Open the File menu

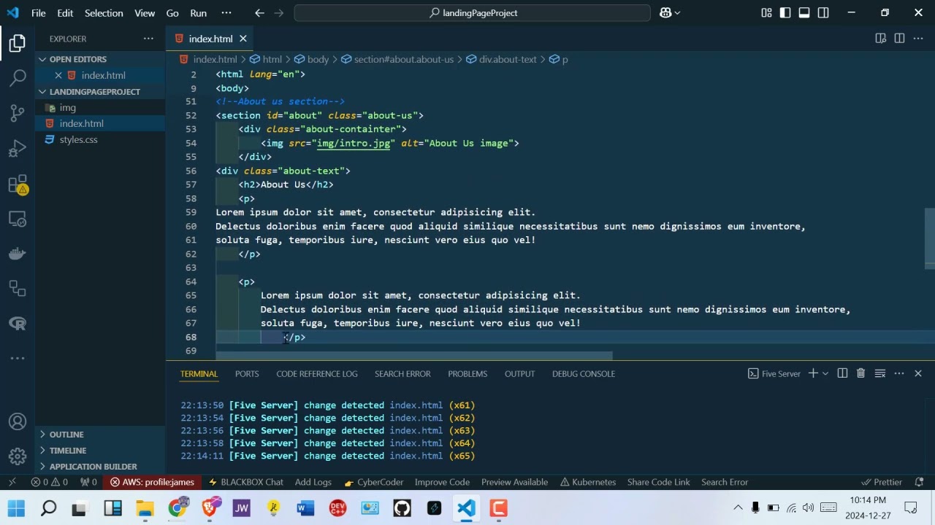click(x=39, y=13)
